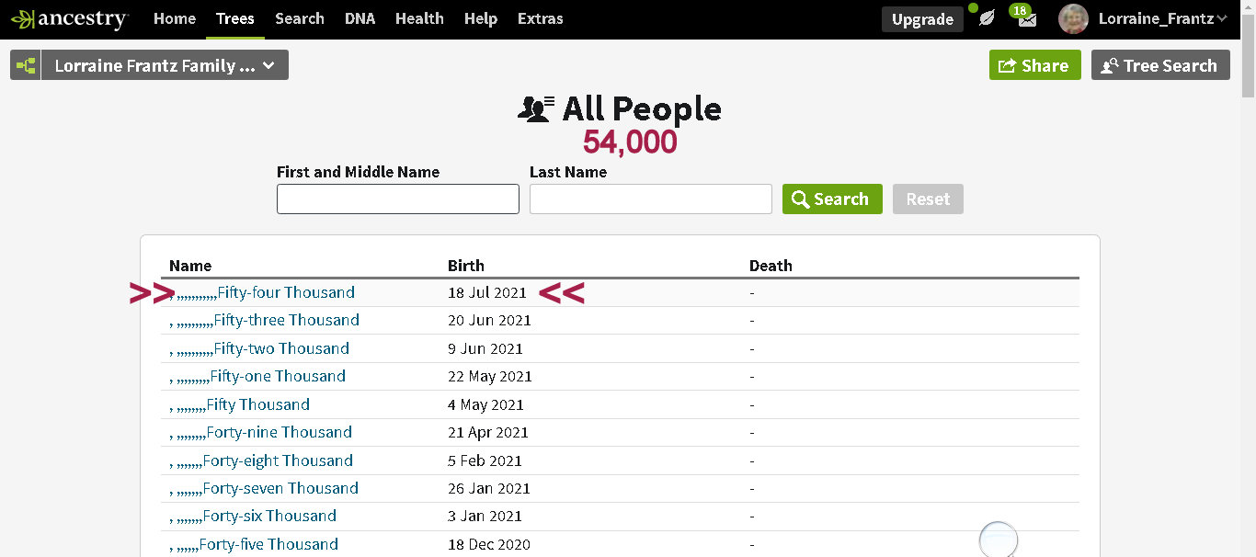The height and width of the screenshot is (557, 1256).
Task: Click the Reset button
Action: pos(927,199)
